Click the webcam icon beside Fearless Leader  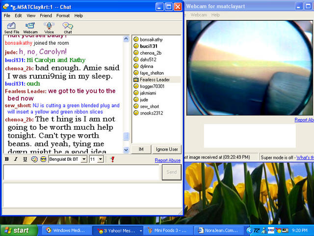[136, 80]
